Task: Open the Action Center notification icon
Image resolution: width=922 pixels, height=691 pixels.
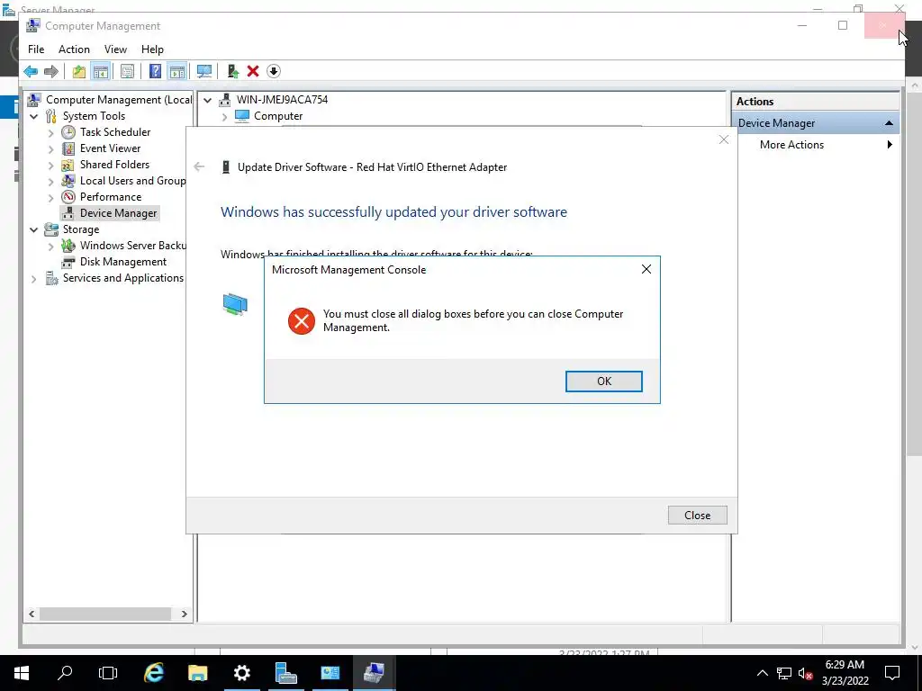Action: 892,673
